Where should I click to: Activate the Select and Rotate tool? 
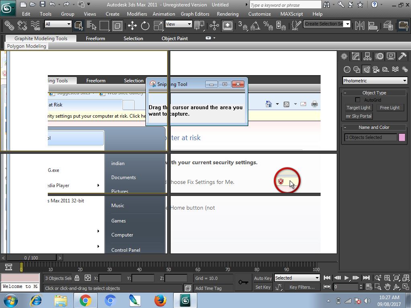coord(145,25)
